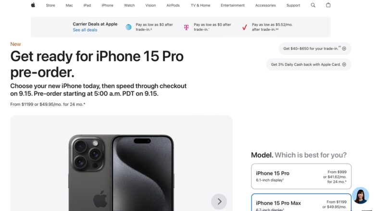Open the Mac menu
This screenshot has width=375, height=211.
[69, 5]
